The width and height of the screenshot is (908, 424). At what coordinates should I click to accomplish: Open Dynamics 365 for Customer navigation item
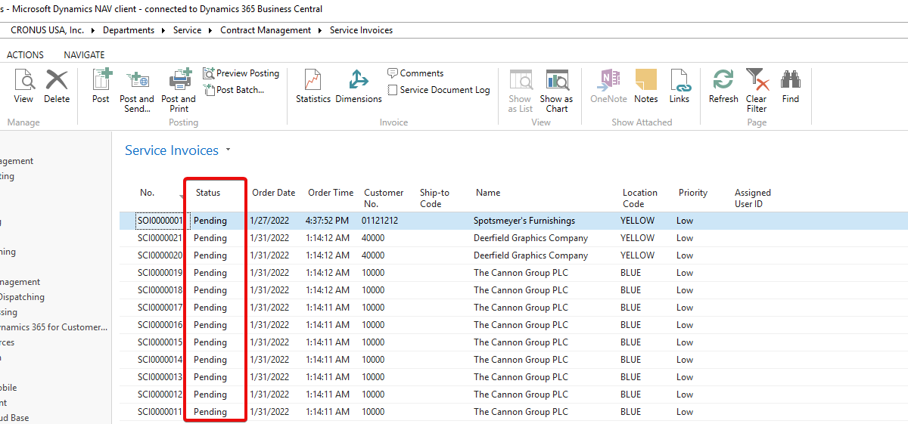tap(53, 327)
